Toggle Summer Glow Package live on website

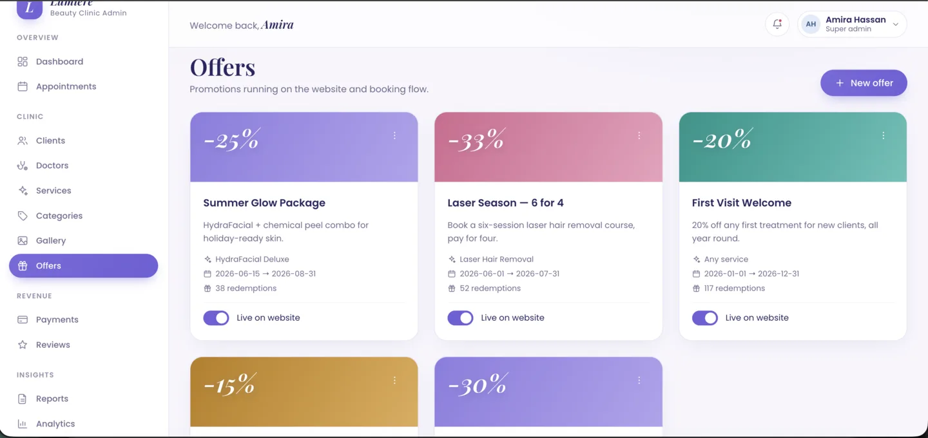click(x=216, y=318)
